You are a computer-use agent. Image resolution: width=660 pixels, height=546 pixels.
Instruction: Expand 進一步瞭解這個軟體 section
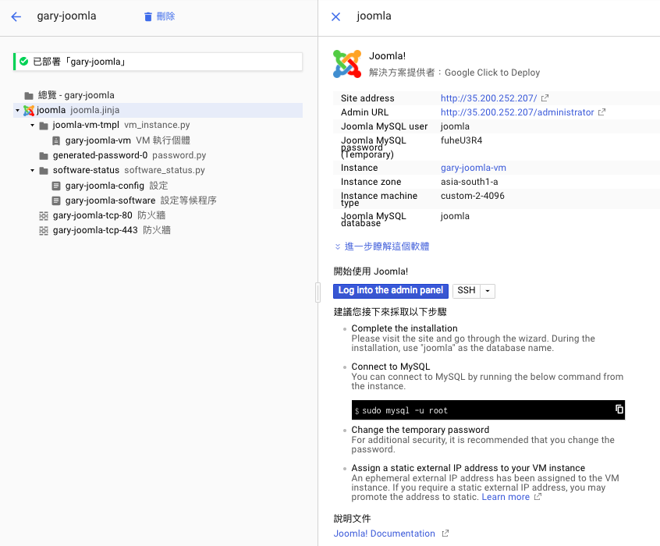pos(382,246)
